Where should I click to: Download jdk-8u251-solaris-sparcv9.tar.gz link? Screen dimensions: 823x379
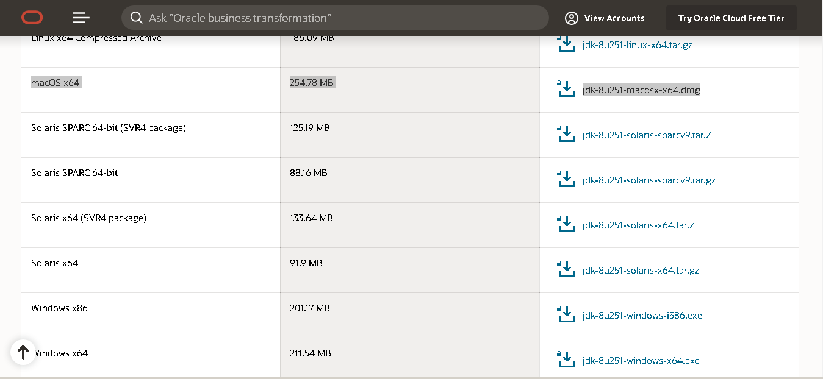[x=649, y=180]
